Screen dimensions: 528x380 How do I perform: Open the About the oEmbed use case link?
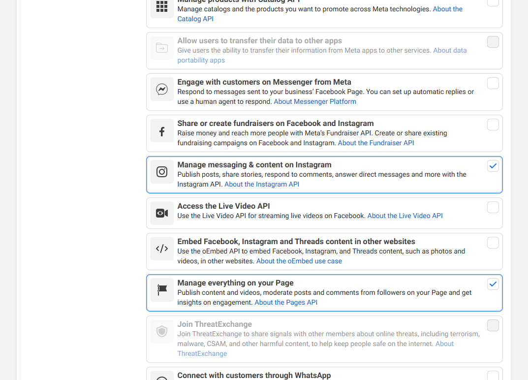point(299,261)
